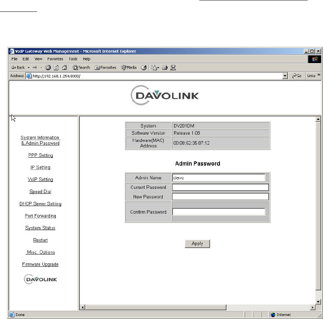Click the MAC address 00:08:52:35:87:12

pos(191,143)
